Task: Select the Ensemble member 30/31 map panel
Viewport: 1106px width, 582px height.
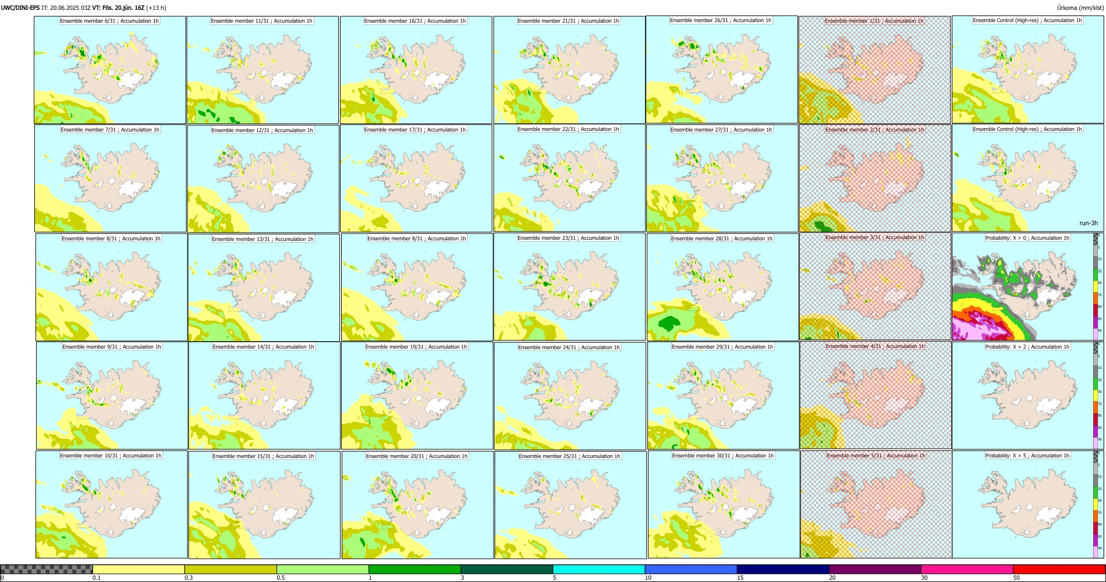Action: [x=724, y=505]
